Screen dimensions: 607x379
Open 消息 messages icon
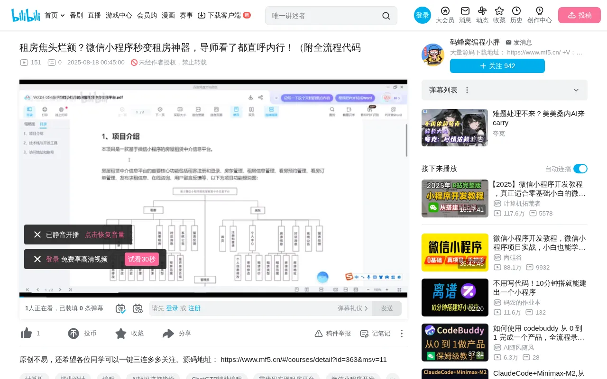[465, 15]
